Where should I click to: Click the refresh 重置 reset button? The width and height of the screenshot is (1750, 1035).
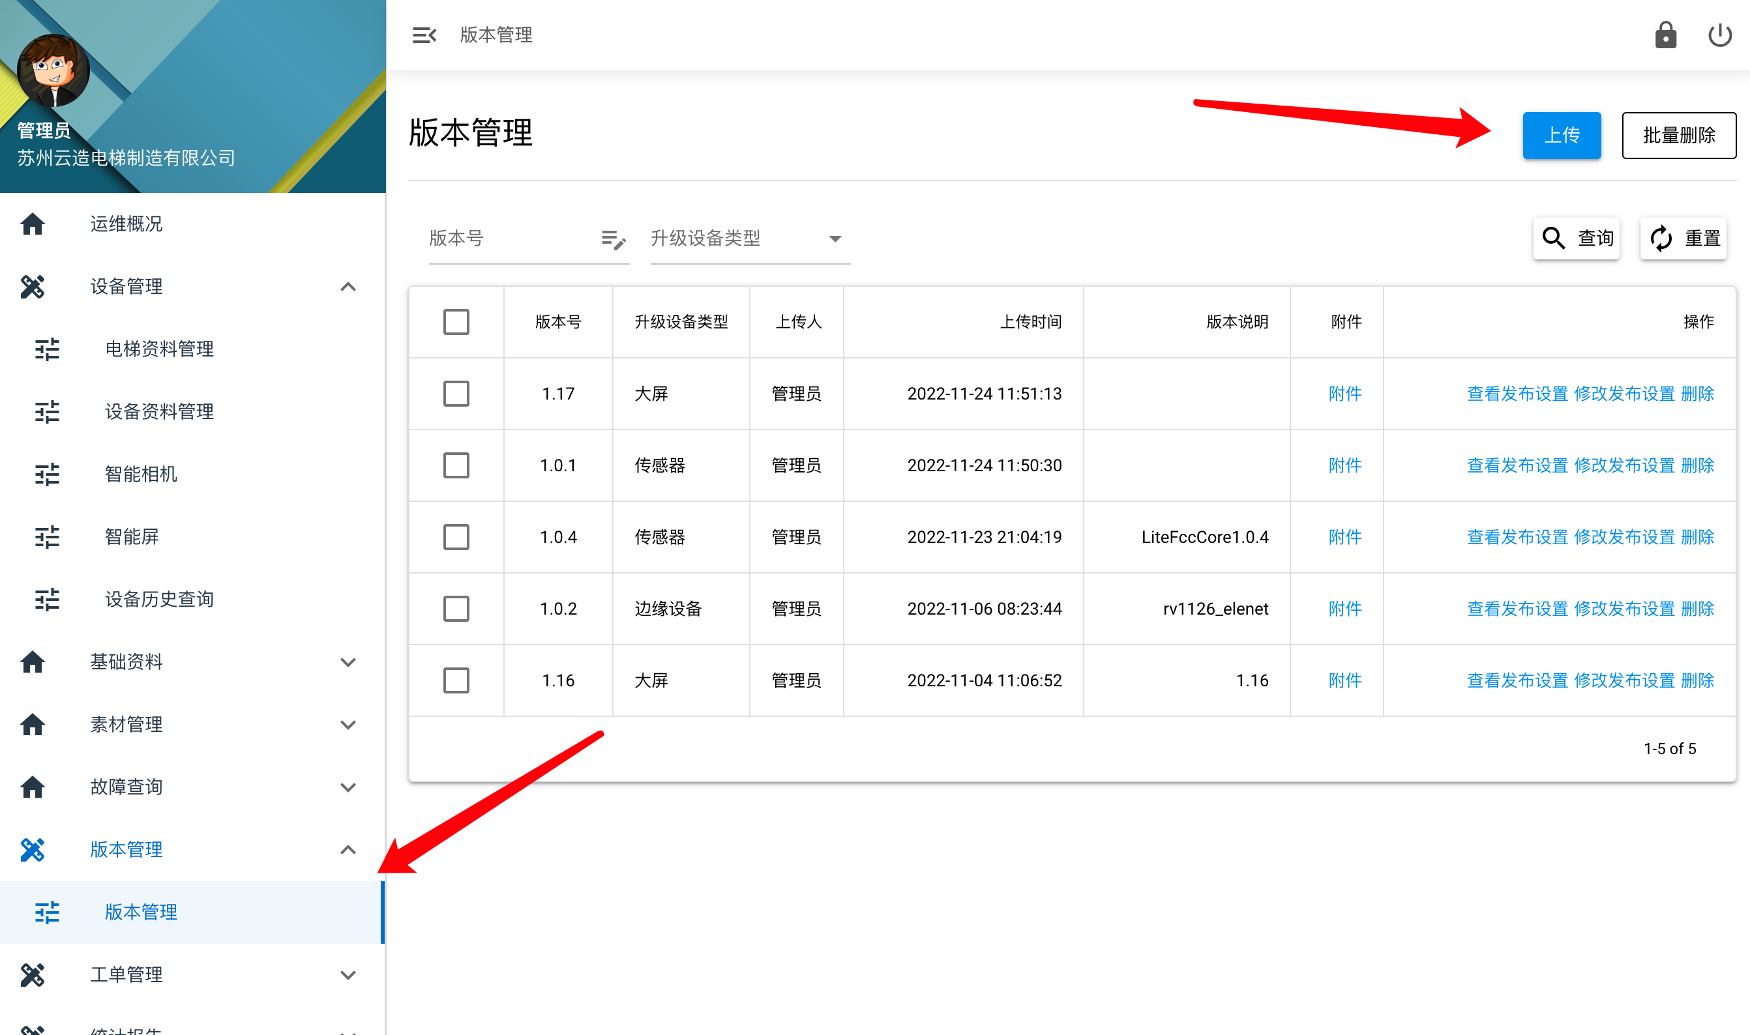pos(1683,239)
